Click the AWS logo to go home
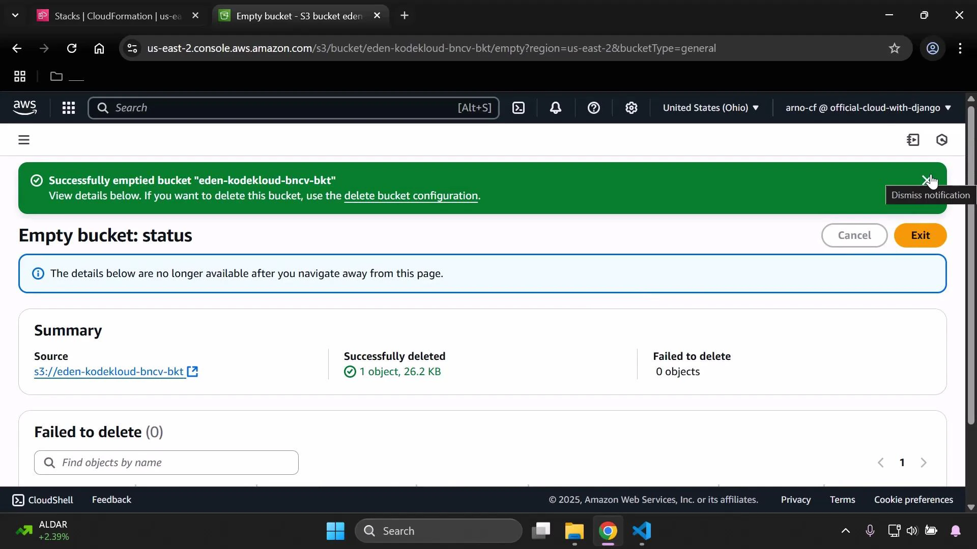Viewport: 977px width, 549px height. [x=25, y=108]
